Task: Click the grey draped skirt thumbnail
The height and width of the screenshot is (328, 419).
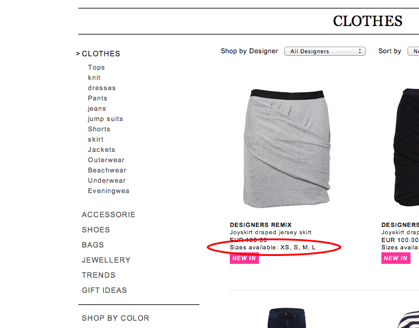Action: coord(287,148)
